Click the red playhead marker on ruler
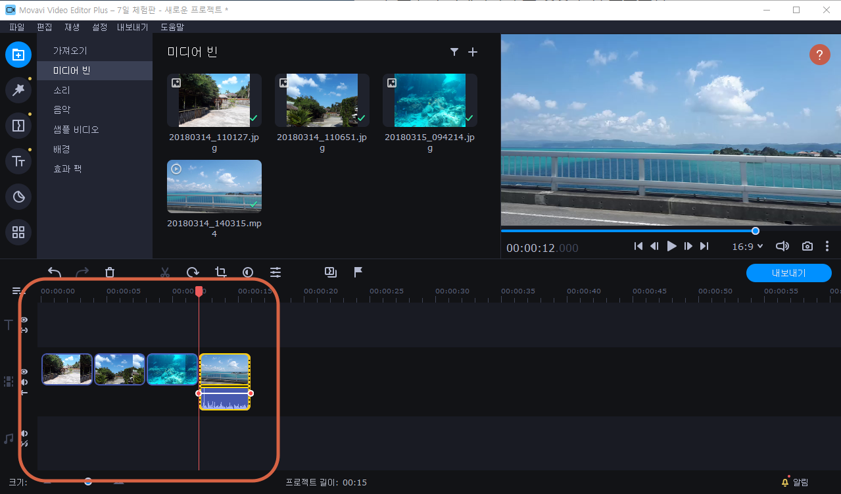This screenshot has width=841, height=494. tap(199, 291)
